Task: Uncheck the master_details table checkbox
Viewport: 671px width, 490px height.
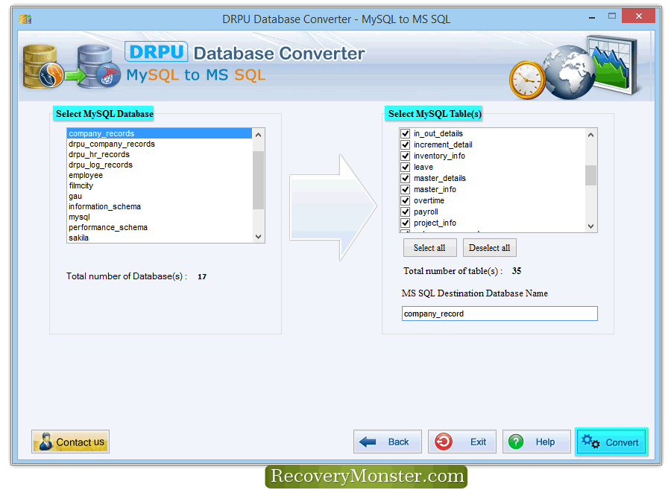Action: coord(406,178)
